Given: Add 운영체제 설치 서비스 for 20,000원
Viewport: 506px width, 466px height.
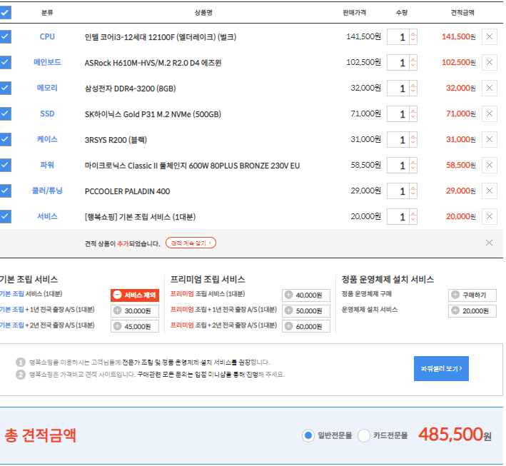Looking at the screenshot, I should click(x=472, y=310).
